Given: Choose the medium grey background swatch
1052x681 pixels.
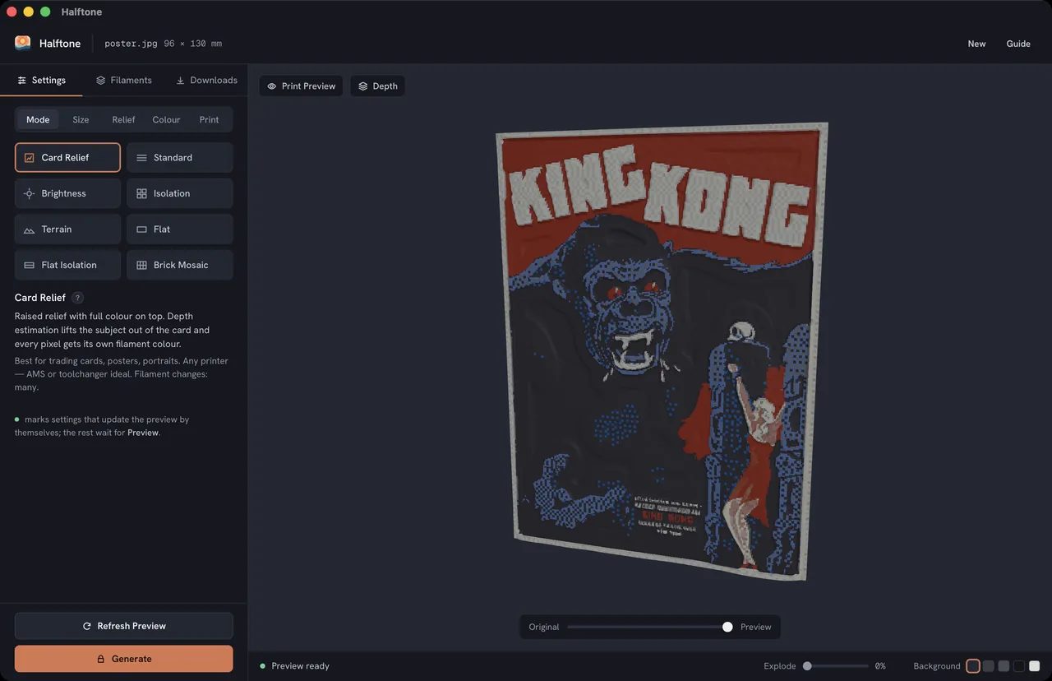Looking at the screenshot, I should pyautogui.click(x=1004, y=666).
